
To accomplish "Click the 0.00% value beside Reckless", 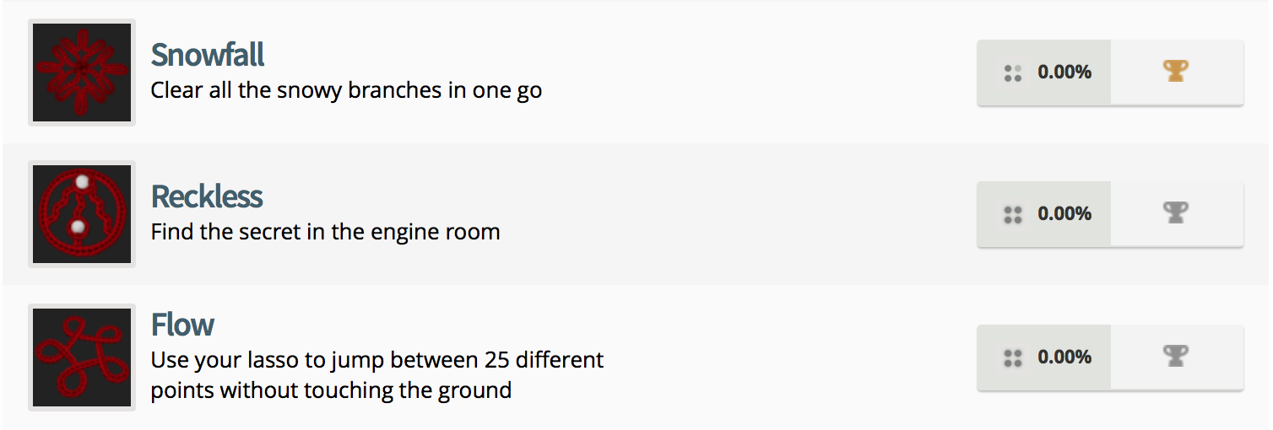I will coord(1064,214).
